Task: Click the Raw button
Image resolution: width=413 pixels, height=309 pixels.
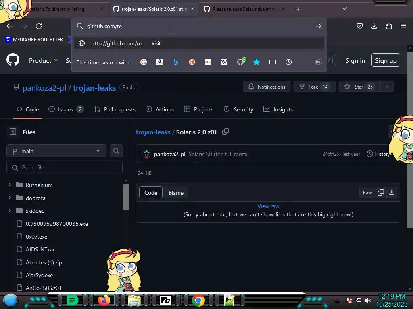Action: click(x=367, y=193)
